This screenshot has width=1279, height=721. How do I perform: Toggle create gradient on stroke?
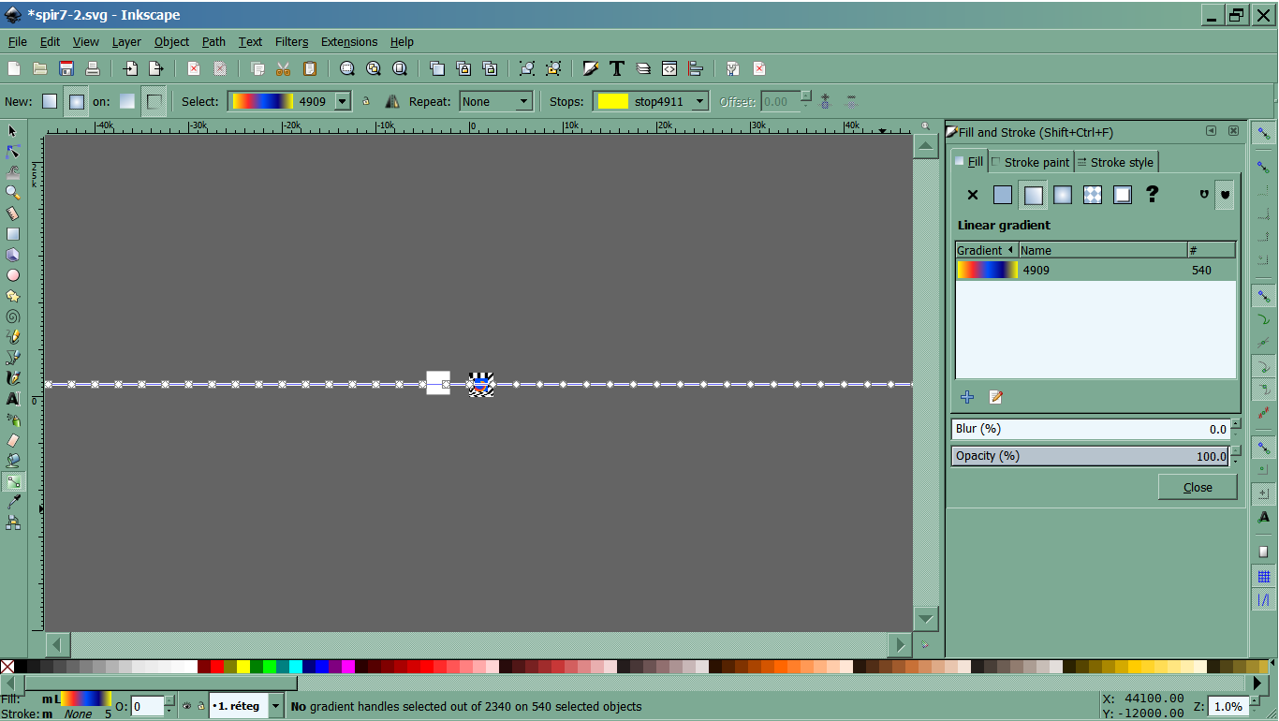154,101
